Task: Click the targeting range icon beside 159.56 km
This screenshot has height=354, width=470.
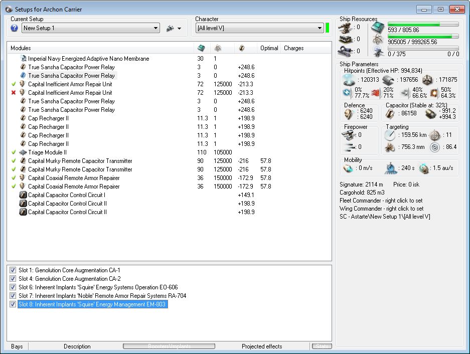Action: tap(390, 135)
